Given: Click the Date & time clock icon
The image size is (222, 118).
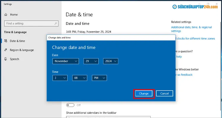Looking at the screenshot, I should point(6,41).
